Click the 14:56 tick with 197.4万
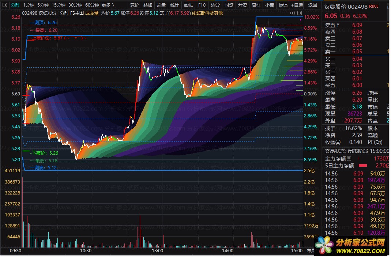 [x=355, y=180]
